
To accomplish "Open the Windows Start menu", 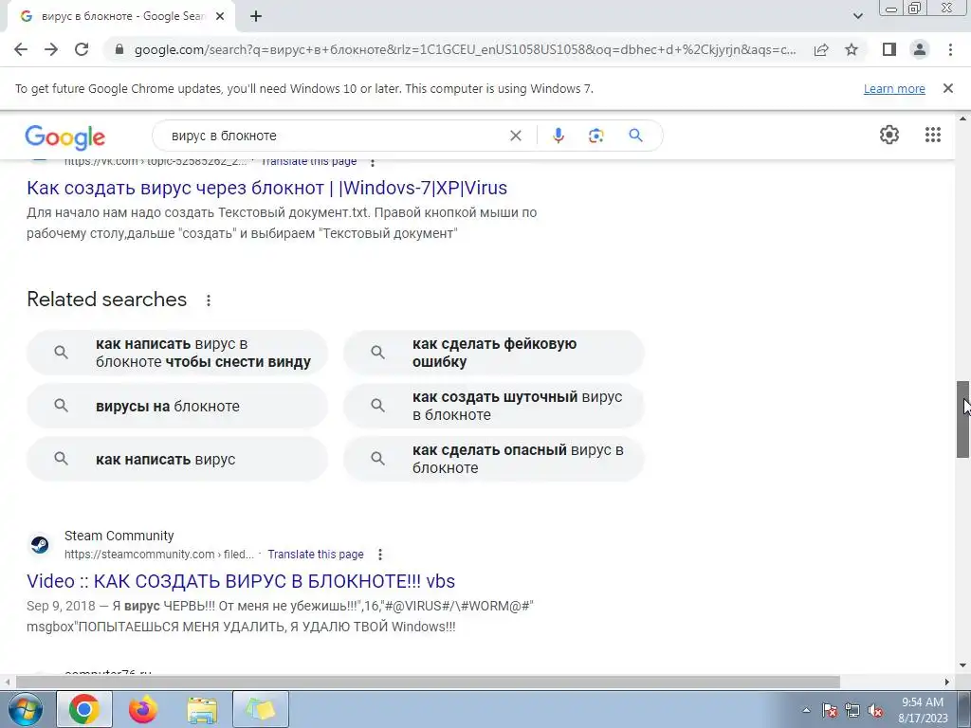I will pyautogui.click(x=25, y=709).
